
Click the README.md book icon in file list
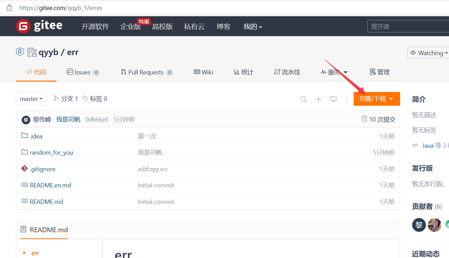coord(24,201)
